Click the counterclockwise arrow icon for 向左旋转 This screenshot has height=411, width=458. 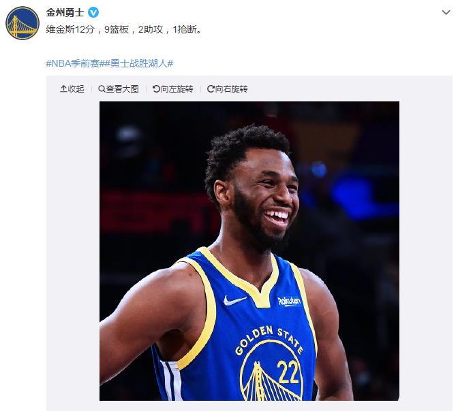click(156, 88)
